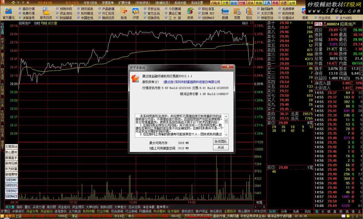The image size is (363, 219).
Task: Click the yellow 闪电手 quick button
Action: tap(216, 3)
